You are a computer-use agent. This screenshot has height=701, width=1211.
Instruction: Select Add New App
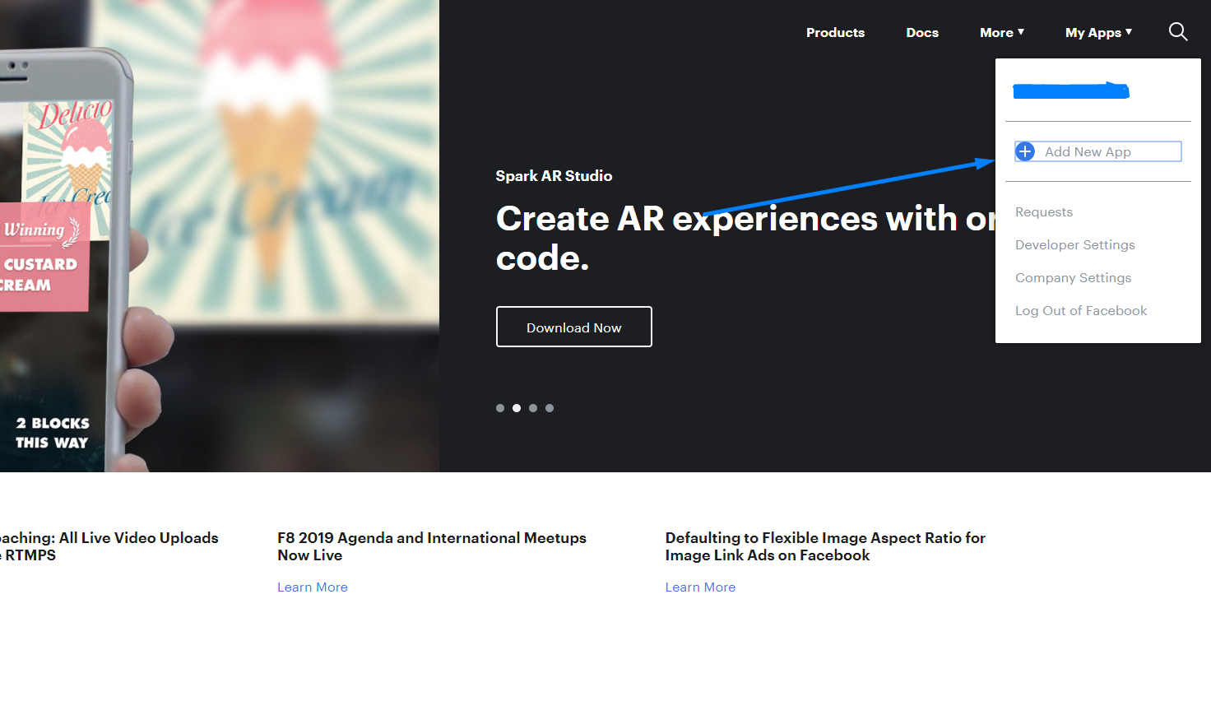coord(1098,151)
